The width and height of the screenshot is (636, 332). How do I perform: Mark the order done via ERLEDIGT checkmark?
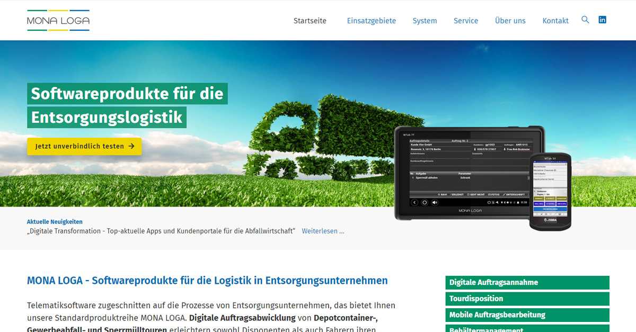[452, 194]
